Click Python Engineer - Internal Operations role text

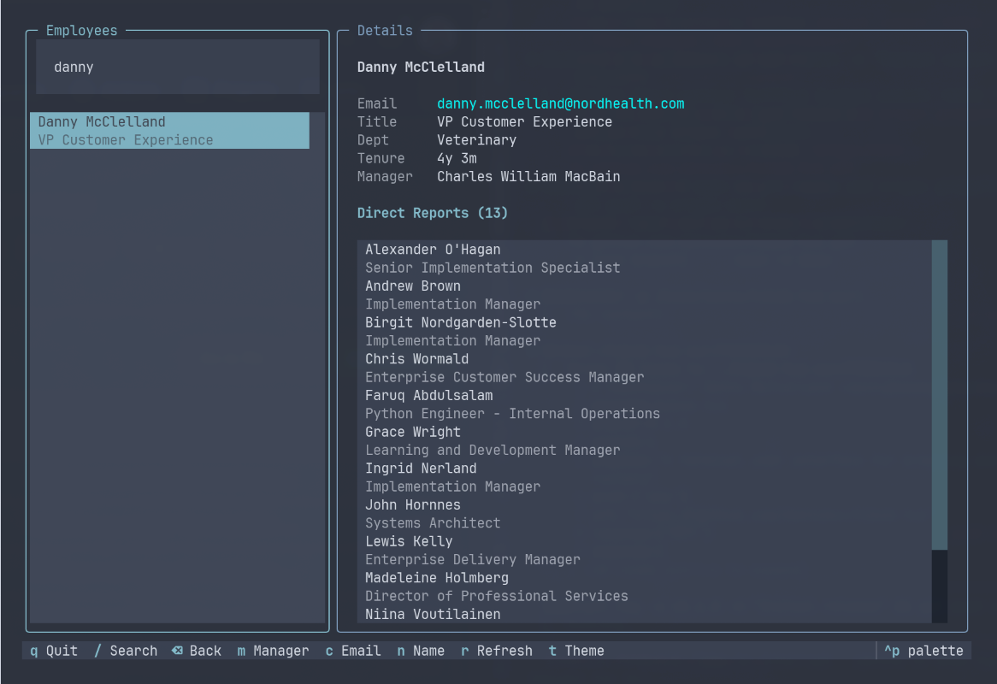(x=512, y=414)
